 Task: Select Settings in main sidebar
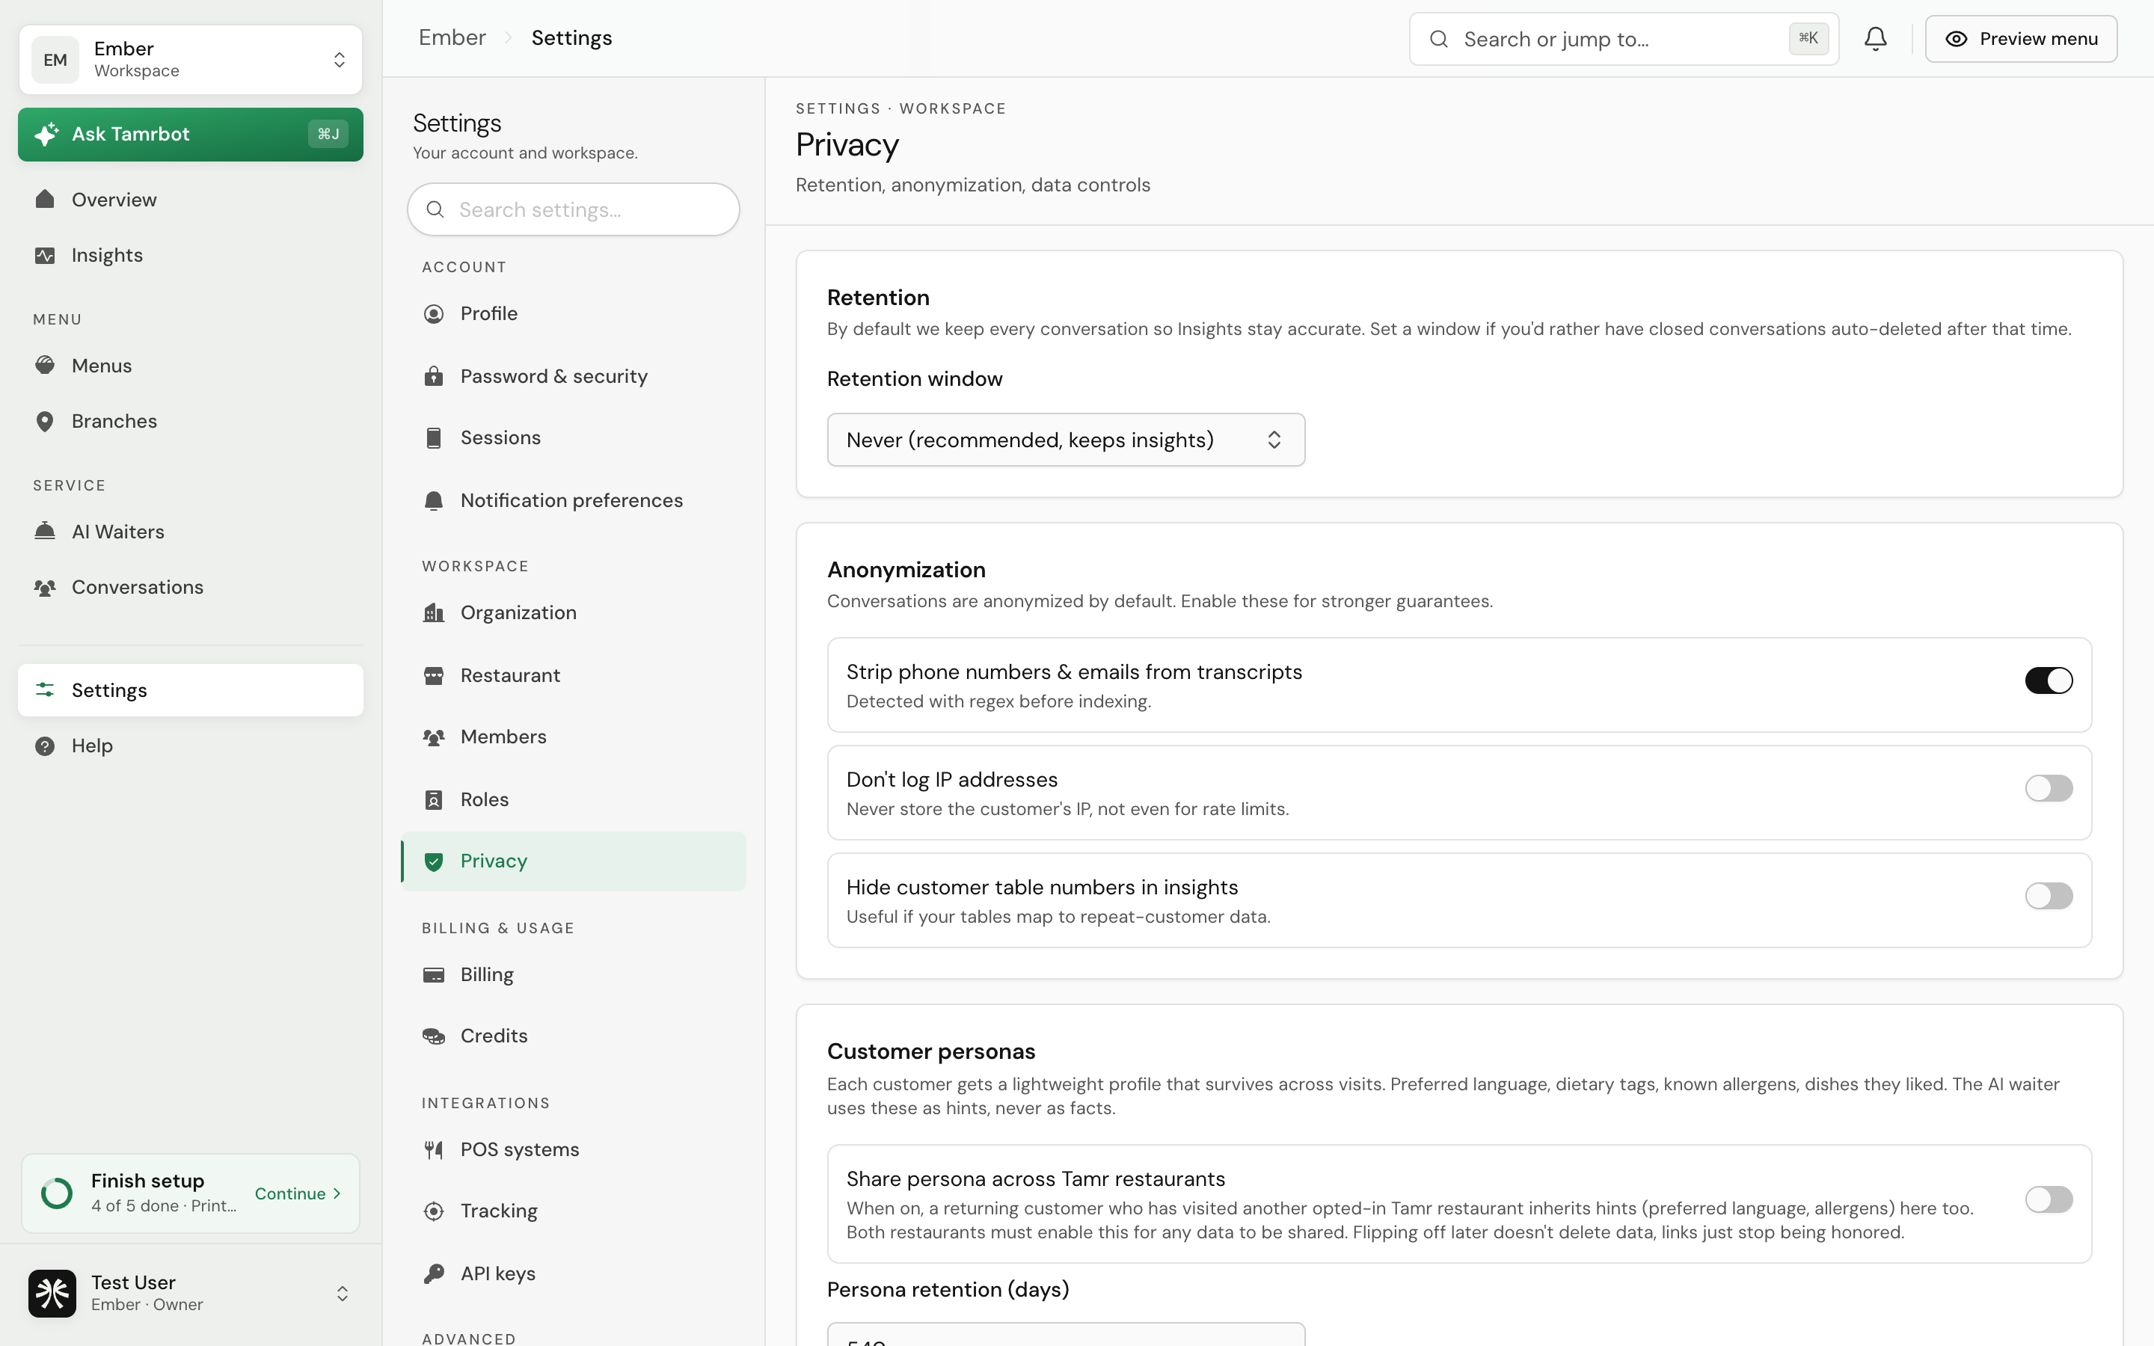click(x=191, y=690)
